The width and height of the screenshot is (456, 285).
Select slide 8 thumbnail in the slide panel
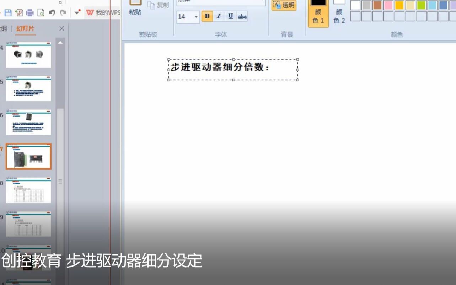[28, 190]
